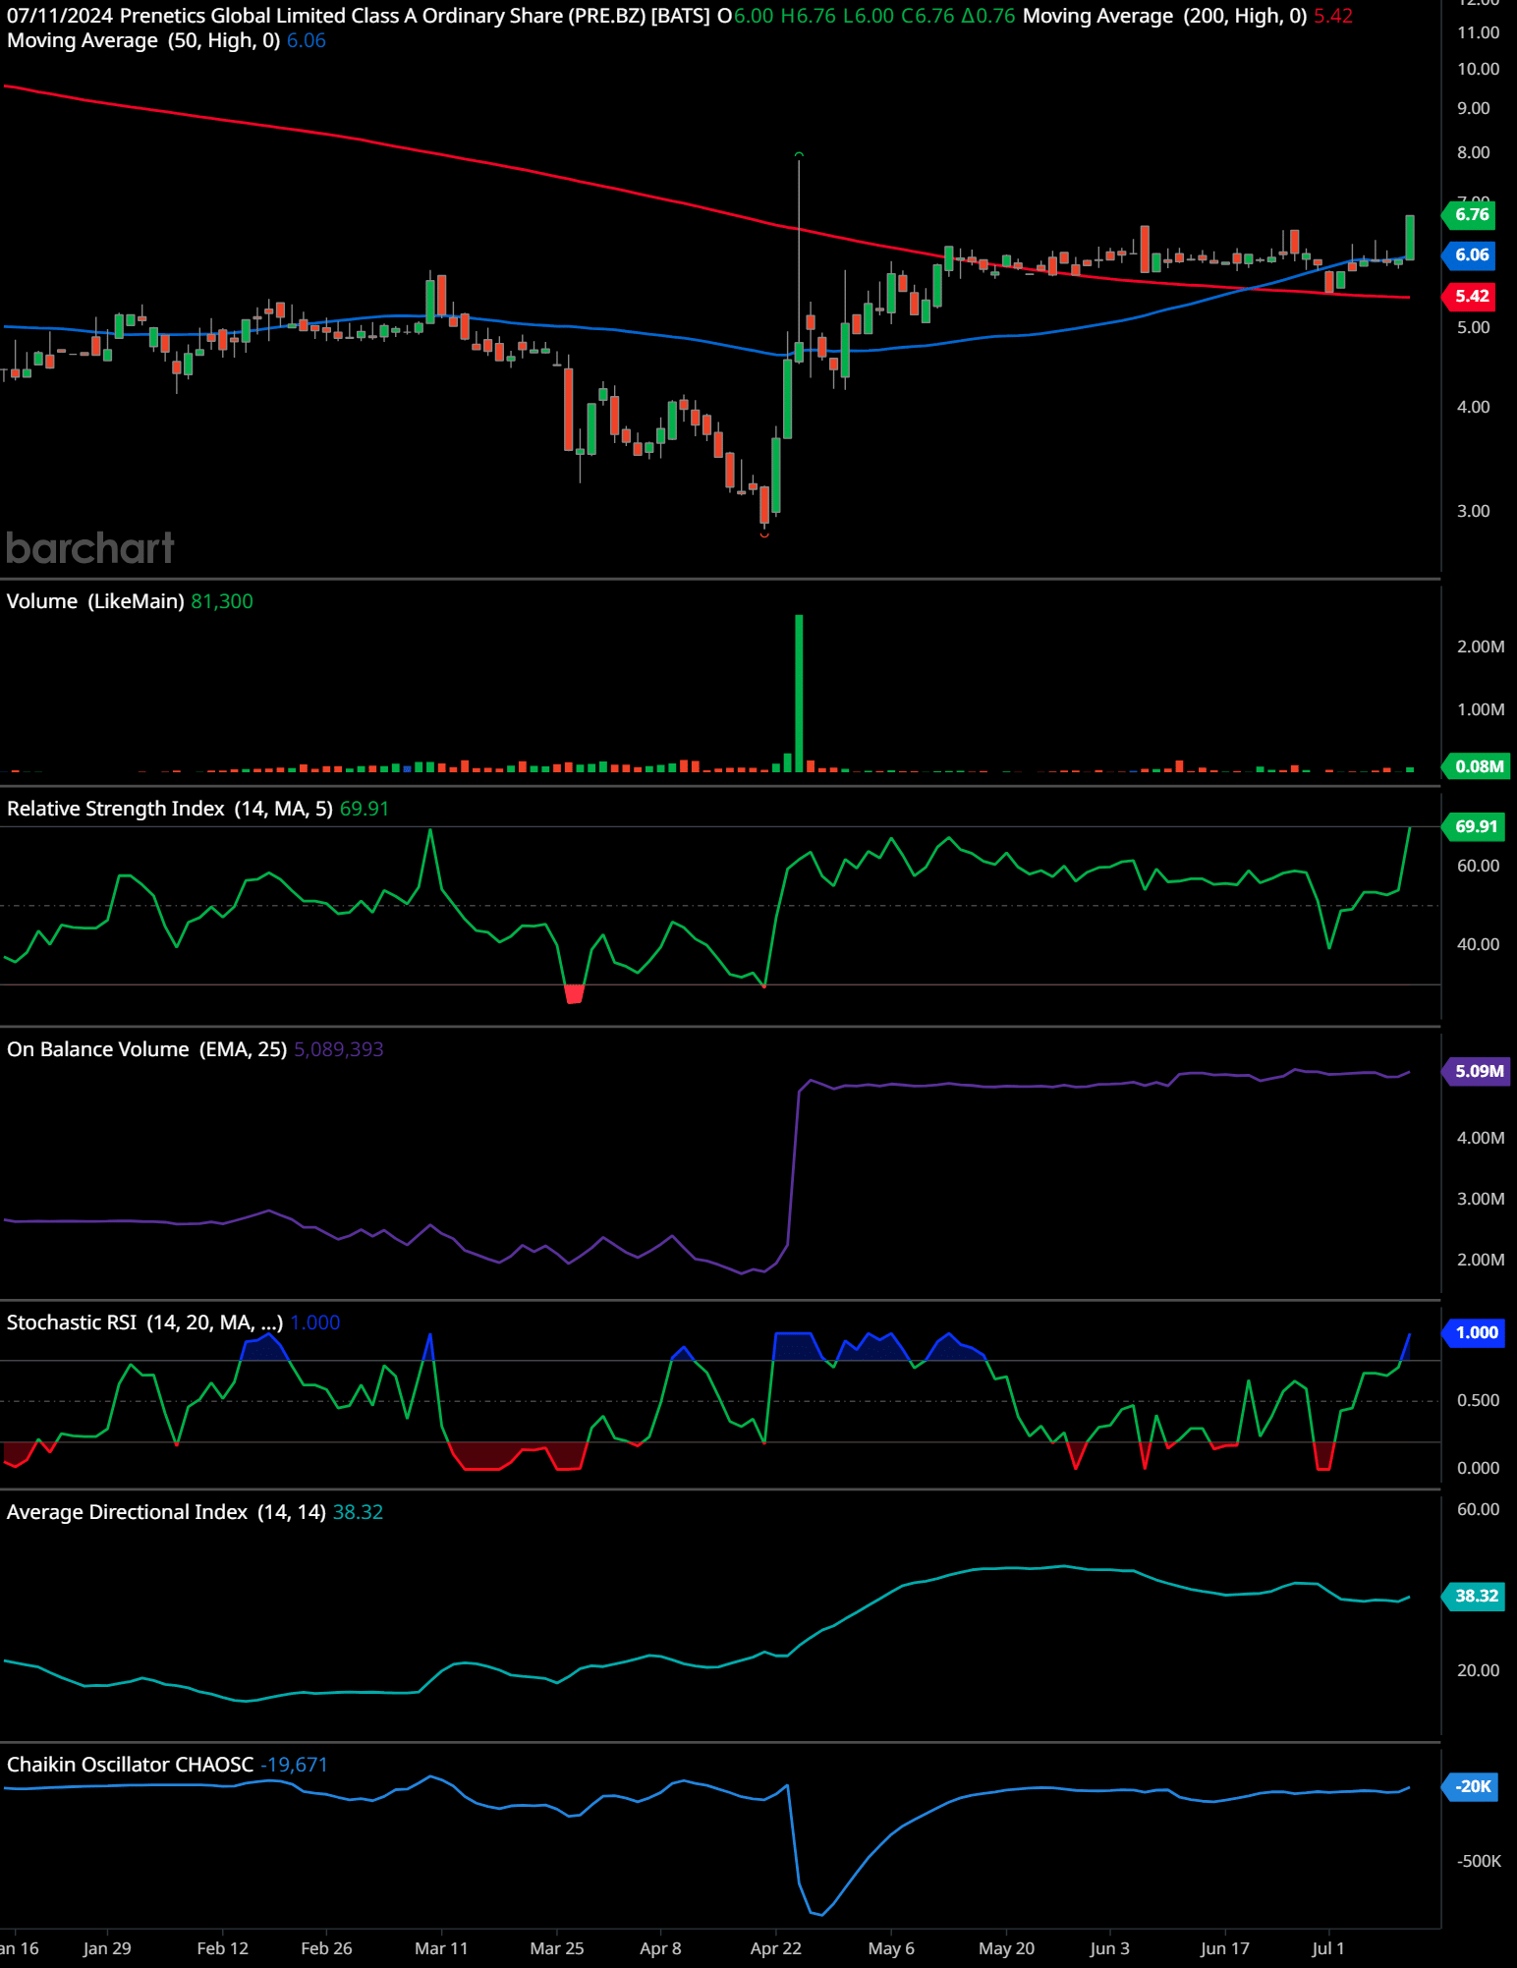Click the blue -20K Chaikin tag

click(1471, 1786)
